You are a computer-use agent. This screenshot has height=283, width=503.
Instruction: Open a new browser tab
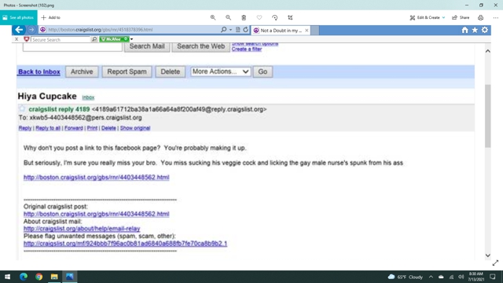(315, 31)
